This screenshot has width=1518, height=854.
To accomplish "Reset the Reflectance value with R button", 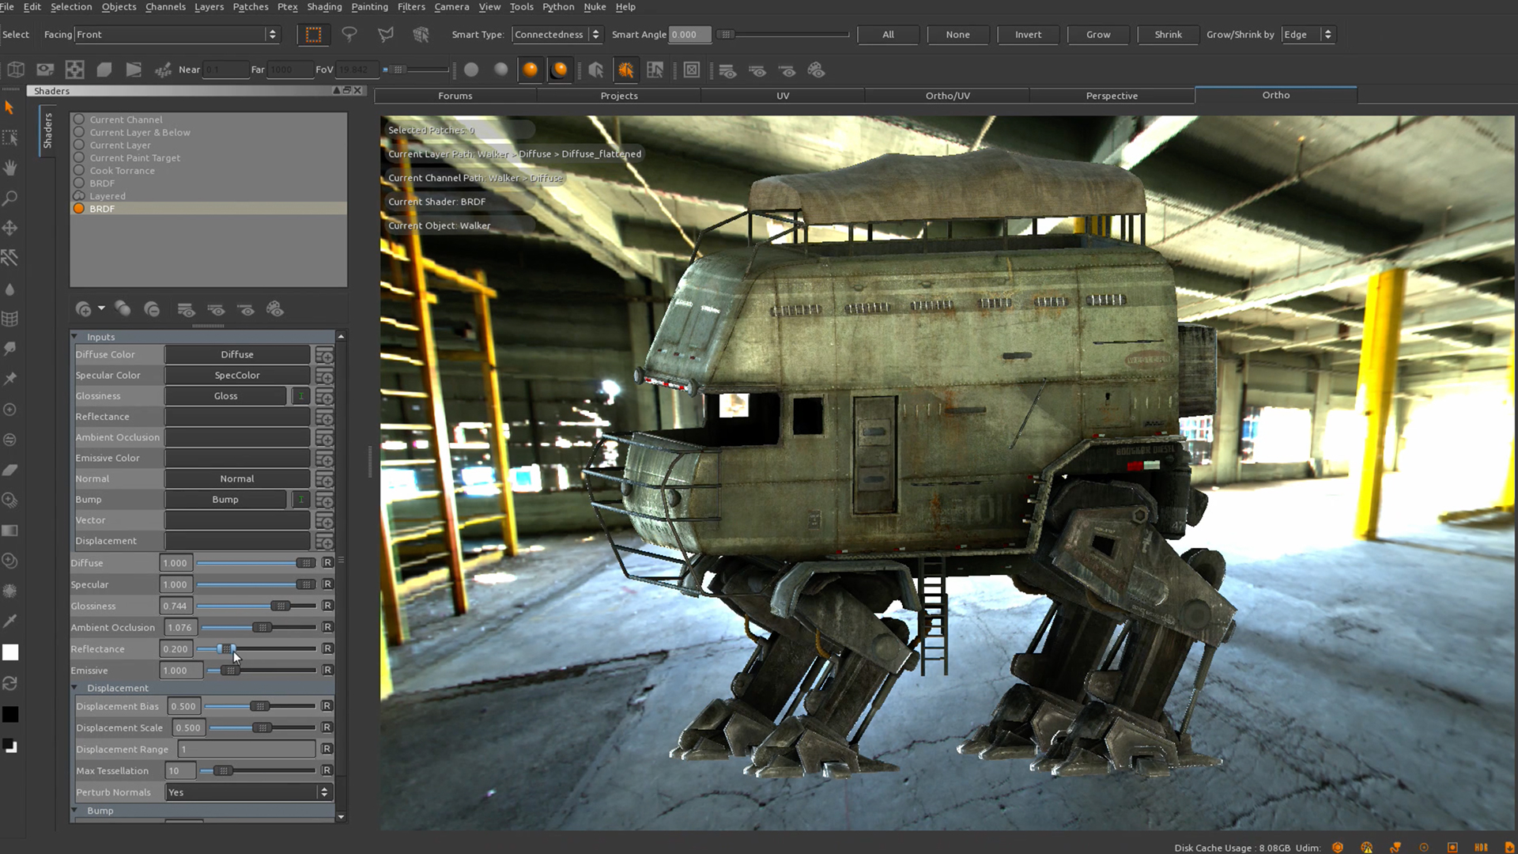I will click(x=327, y=648).
